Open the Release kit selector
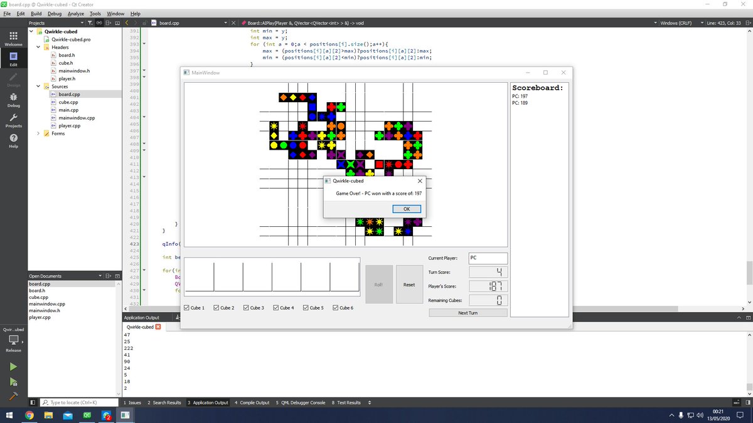Image resolution: width=753 pixels, height=423 pixels. pos(13,340)
